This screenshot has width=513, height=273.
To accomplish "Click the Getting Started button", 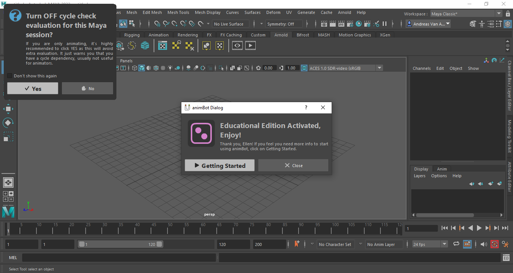I will tap(220, 166).
